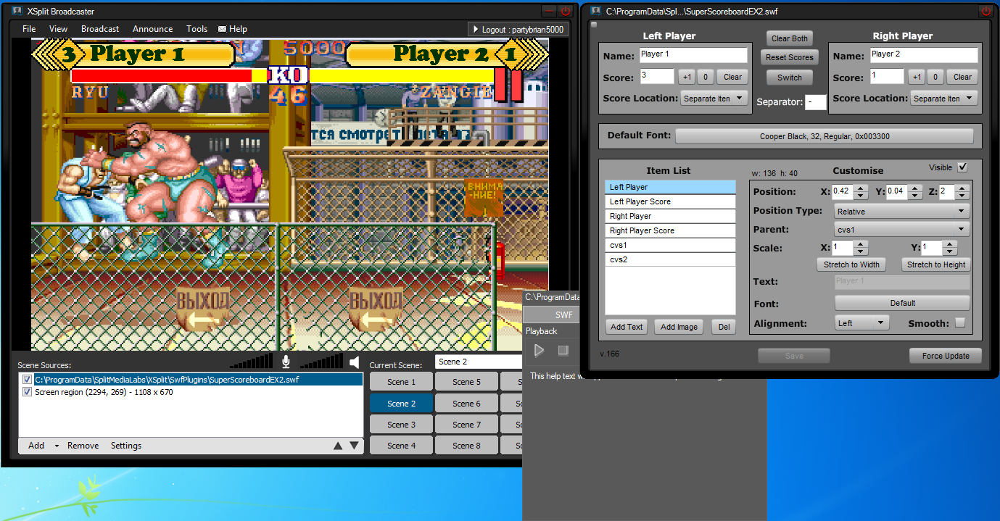Open the Tools menu
The height and width of the screenshot is (521, 1000).
(x=197, y=29)
